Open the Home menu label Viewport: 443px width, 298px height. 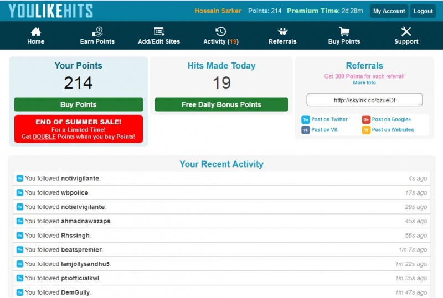click(x=36, y=41)
